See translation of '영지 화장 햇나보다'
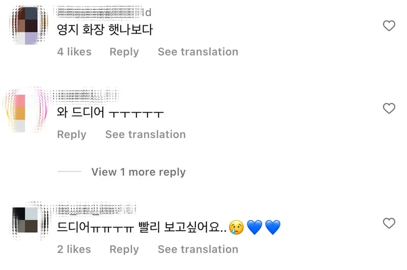The image size is (407, 270). click(x=198, y=52)
